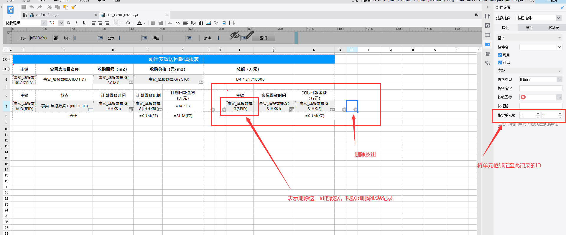This screenshot has width=566, height=235.
Task: Insert slope line element
Action: 216,23
